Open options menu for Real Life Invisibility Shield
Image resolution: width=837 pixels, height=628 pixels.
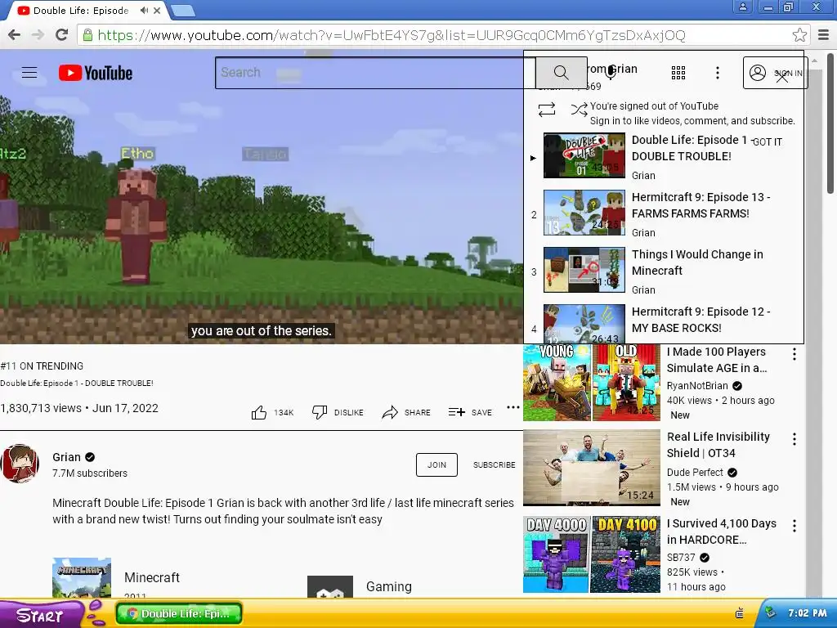(794, 439)
